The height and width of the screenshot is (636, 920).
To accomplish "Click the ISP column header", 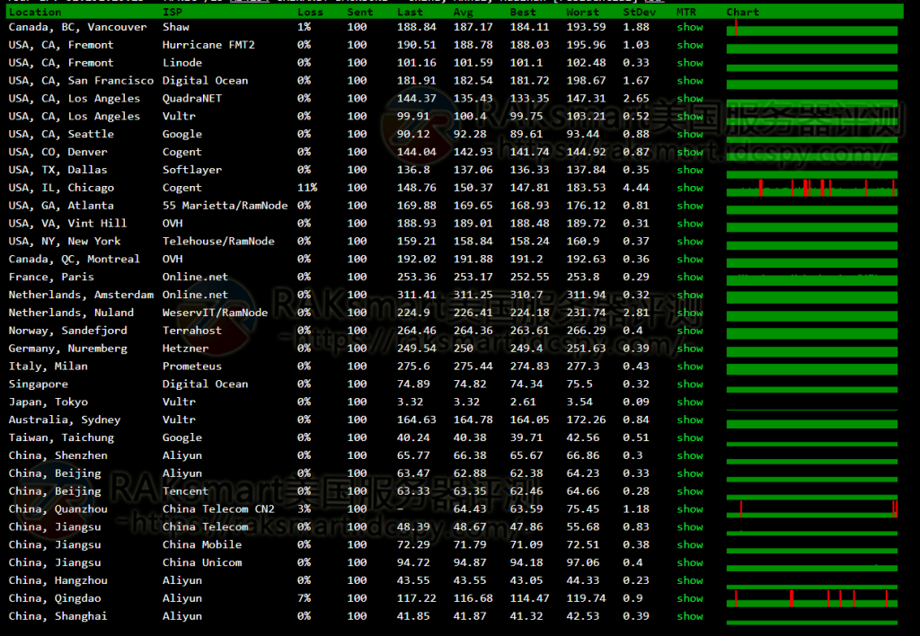I will tap(172, 12).
